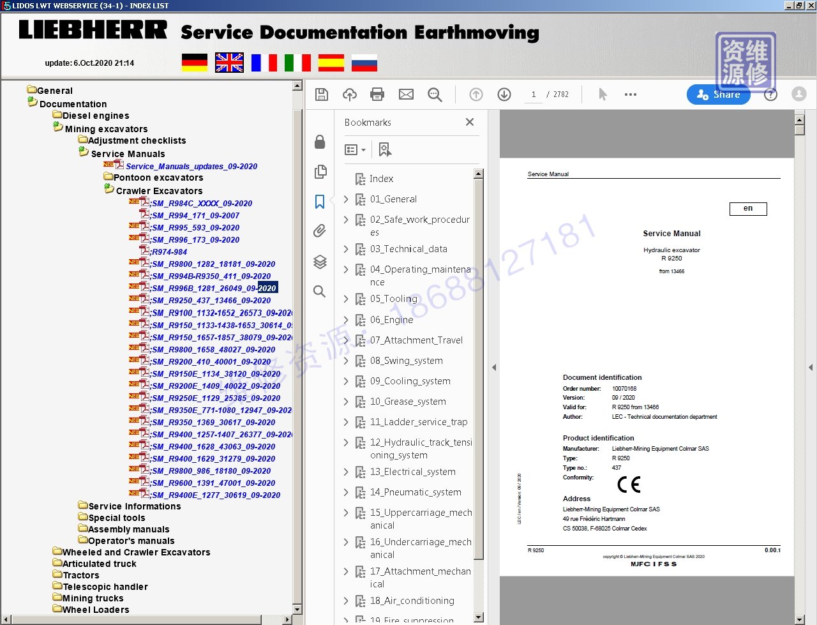Expand the 10_Grease_system bookmark
The image size is (817, 625).
coord(346,402)
